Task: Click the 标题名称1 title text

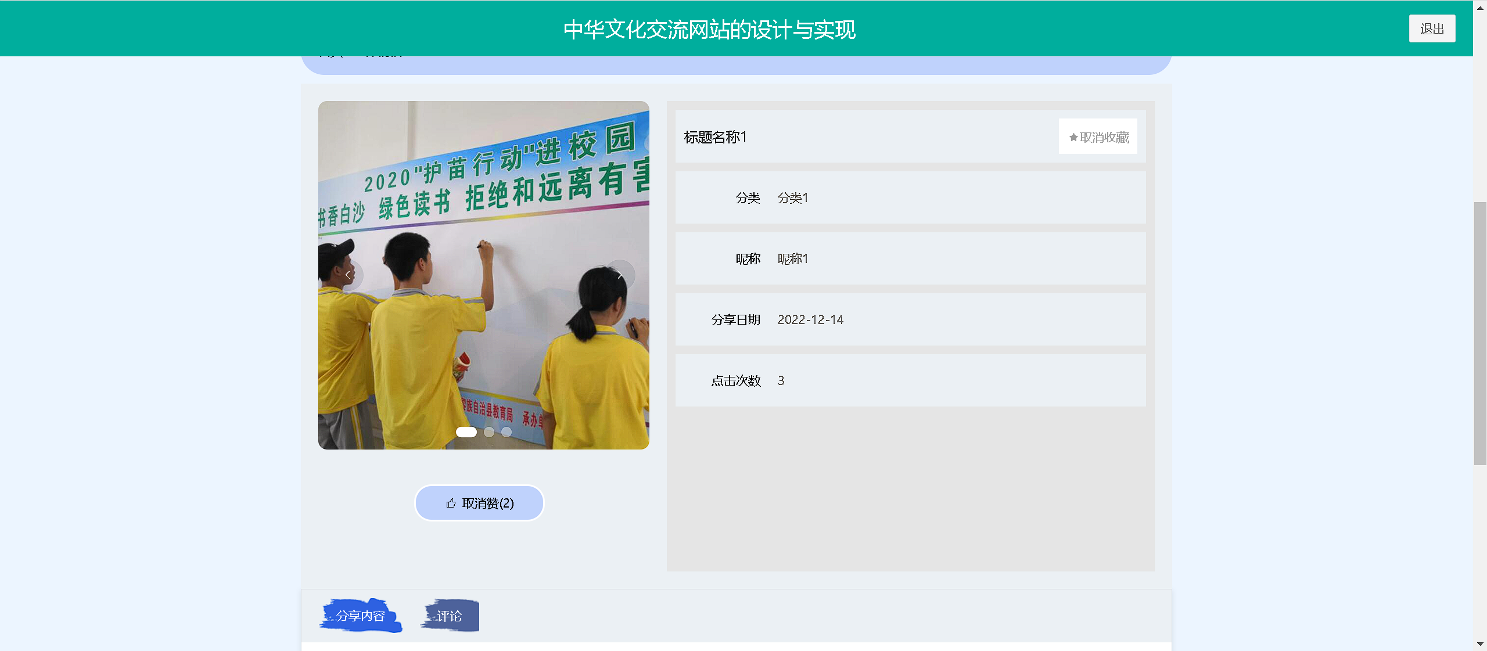Action: point(715,137)
